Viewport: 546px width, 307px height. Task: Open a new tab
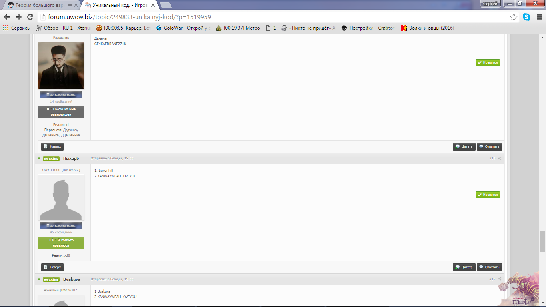pyautogui.click(x=165, y=5)
